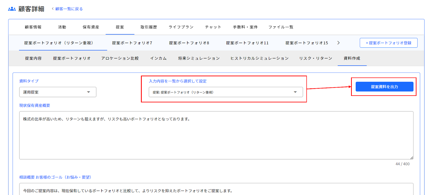Click the right chevron to show more portfolios
Viewport: 432px width, 195px height.
tap(338, 43)
